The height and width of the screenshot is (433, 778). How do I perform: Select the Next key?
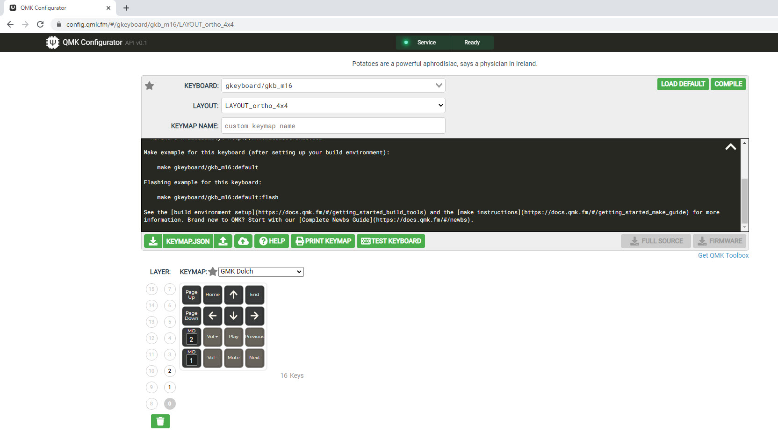[255, 358]
